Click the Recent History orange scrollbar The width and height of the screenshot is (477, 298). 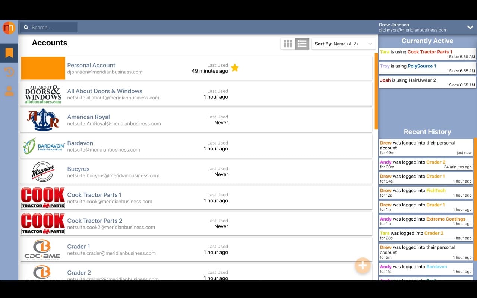click(x=475, y=199)
